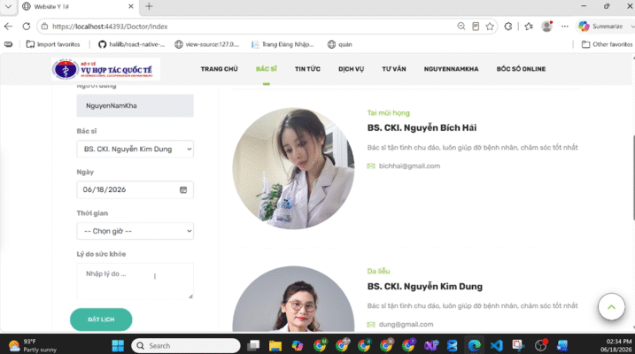
Task: Open File Explorer from taskbar
Action: 275,345
